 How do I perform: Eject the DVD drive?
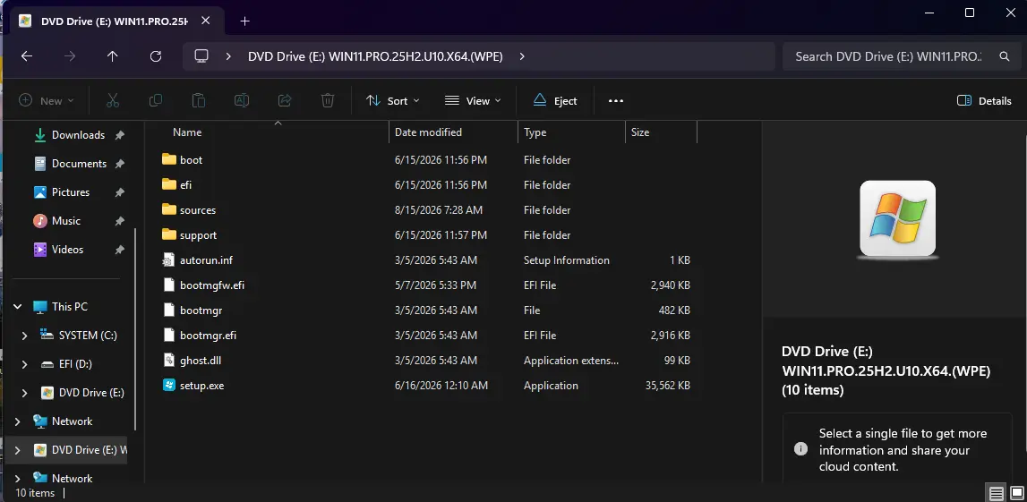click(555, 101)
